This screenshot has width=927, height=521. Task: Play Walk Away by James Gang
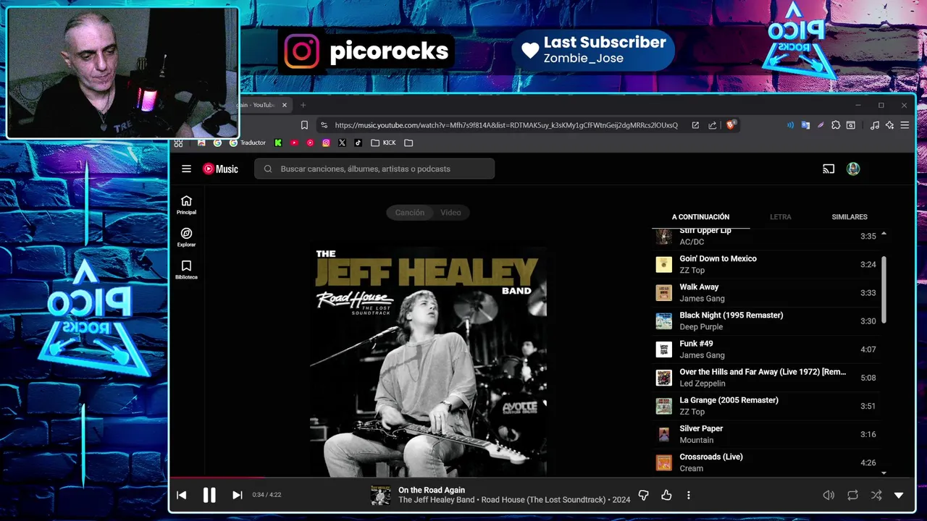tap(768, 292)
